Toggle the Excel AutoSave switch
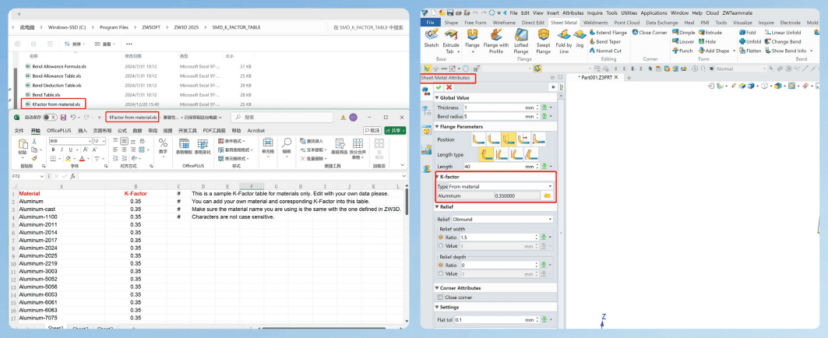 (x=50, y=118)
